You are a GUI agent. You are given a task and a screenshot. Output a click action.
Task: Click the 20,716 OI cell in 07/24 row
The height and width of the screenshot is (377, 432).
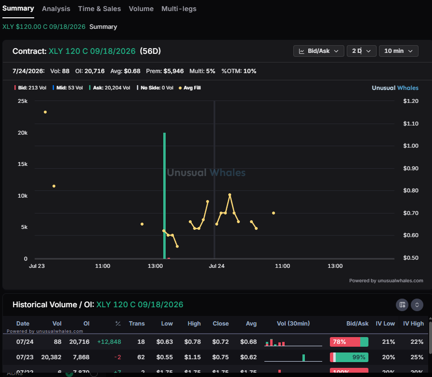coord(79,342)
